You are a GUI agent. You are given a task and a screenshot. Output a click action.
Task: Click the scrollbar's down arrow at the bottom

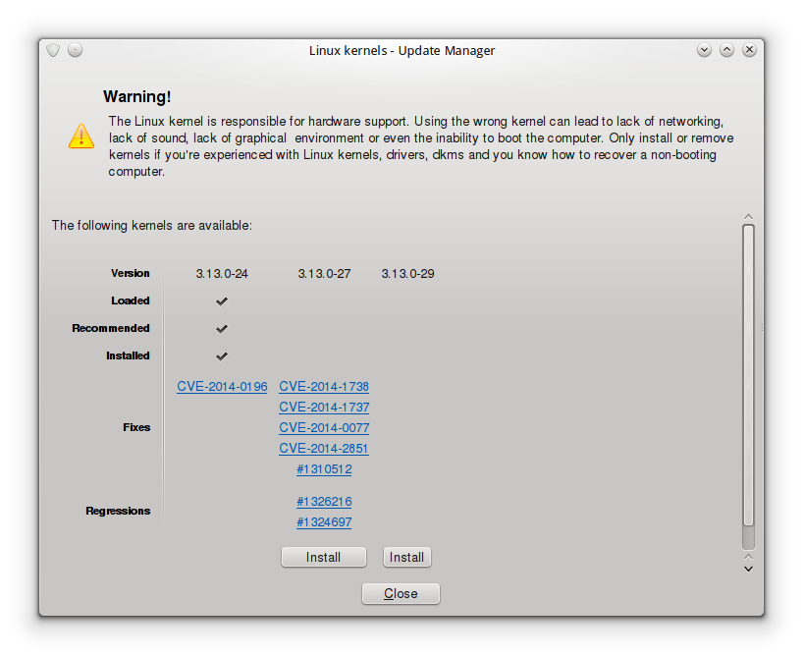click(x=748, y=569)
